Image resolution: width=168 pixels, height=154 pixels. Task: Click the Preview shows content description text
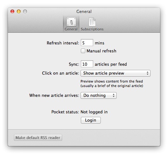click(112, 84)
